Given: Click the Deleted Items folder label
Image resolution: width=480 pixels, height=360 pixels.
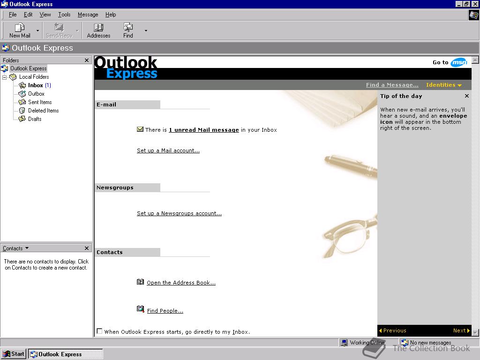Looking at the screenshot, I should [x=44, y=111].
